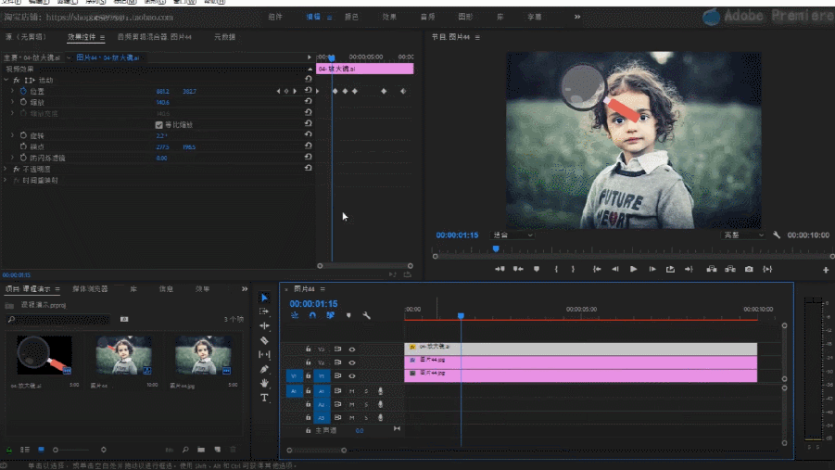
Task: Step back one frame
Action: pos(615,269)
